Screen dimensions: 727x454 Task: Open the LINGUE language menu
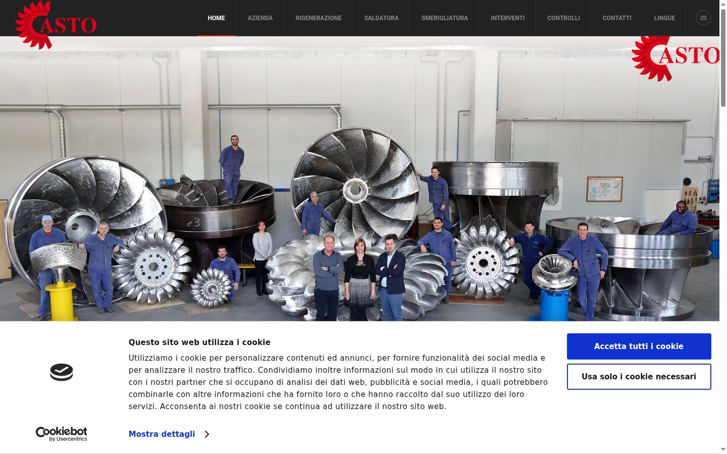click(664, 18)
